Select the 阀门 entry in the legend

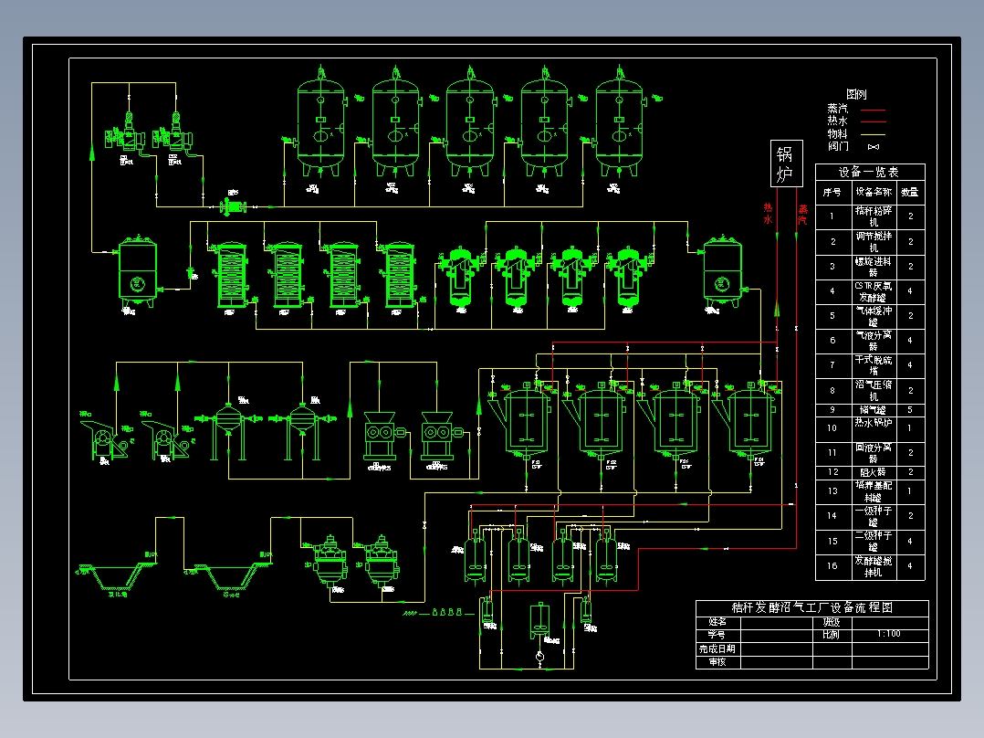click(x=837, y=146)
